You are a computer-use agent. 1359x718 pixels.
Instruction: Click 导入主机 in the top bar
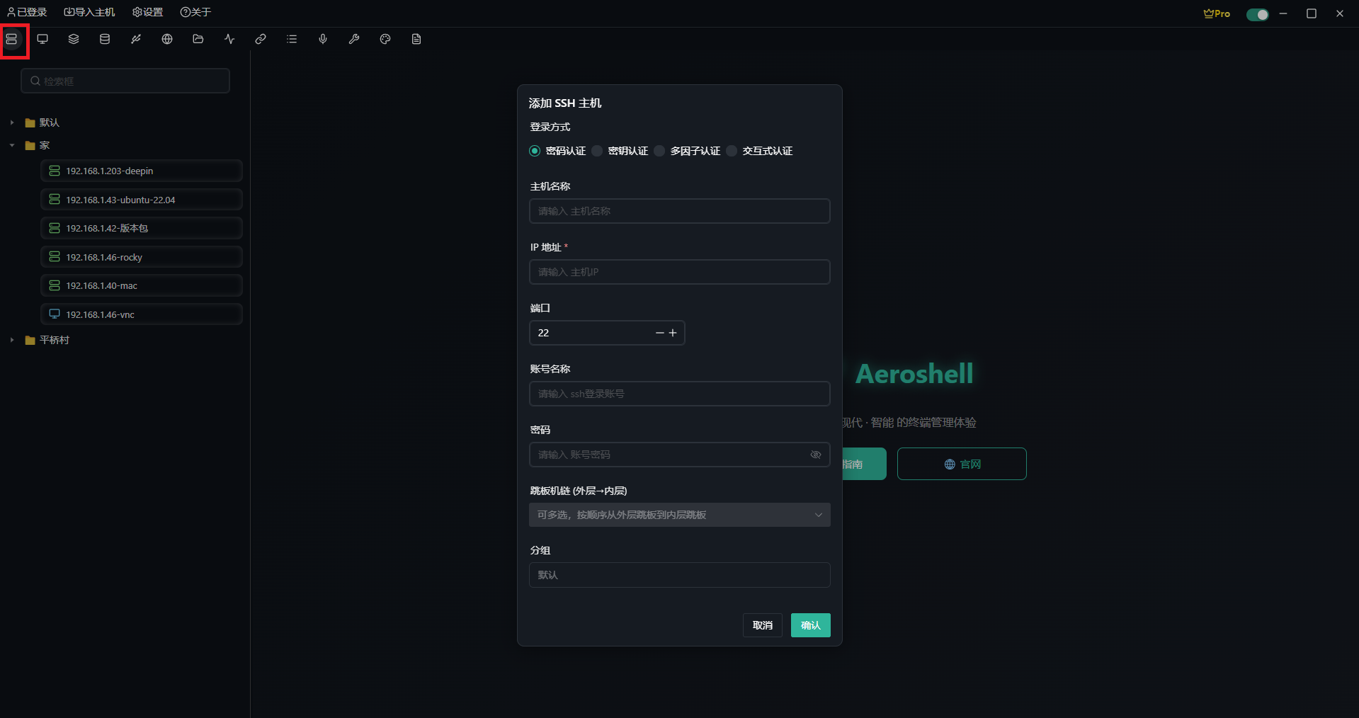pos(89,11)
